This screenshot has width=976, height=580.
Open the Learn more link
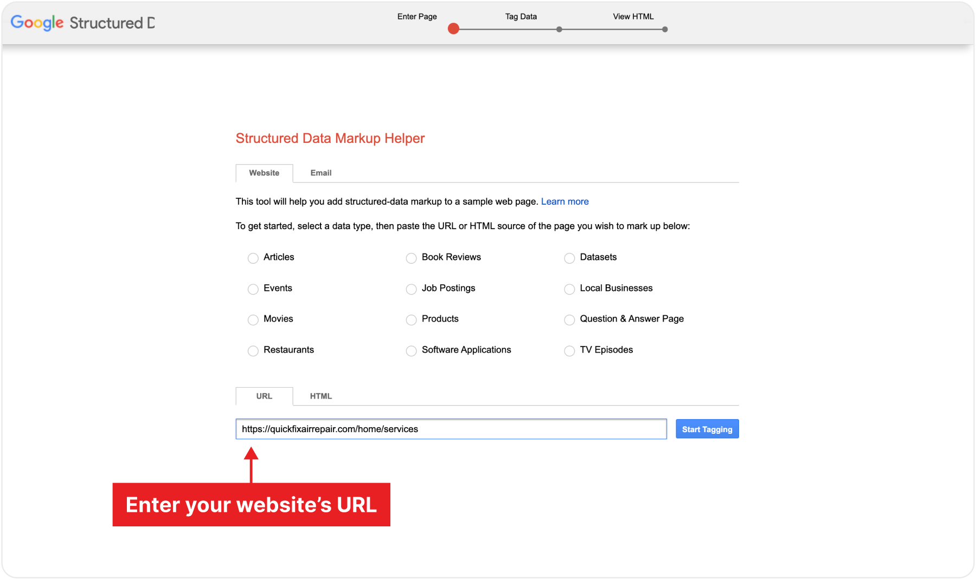pos(564,201)
